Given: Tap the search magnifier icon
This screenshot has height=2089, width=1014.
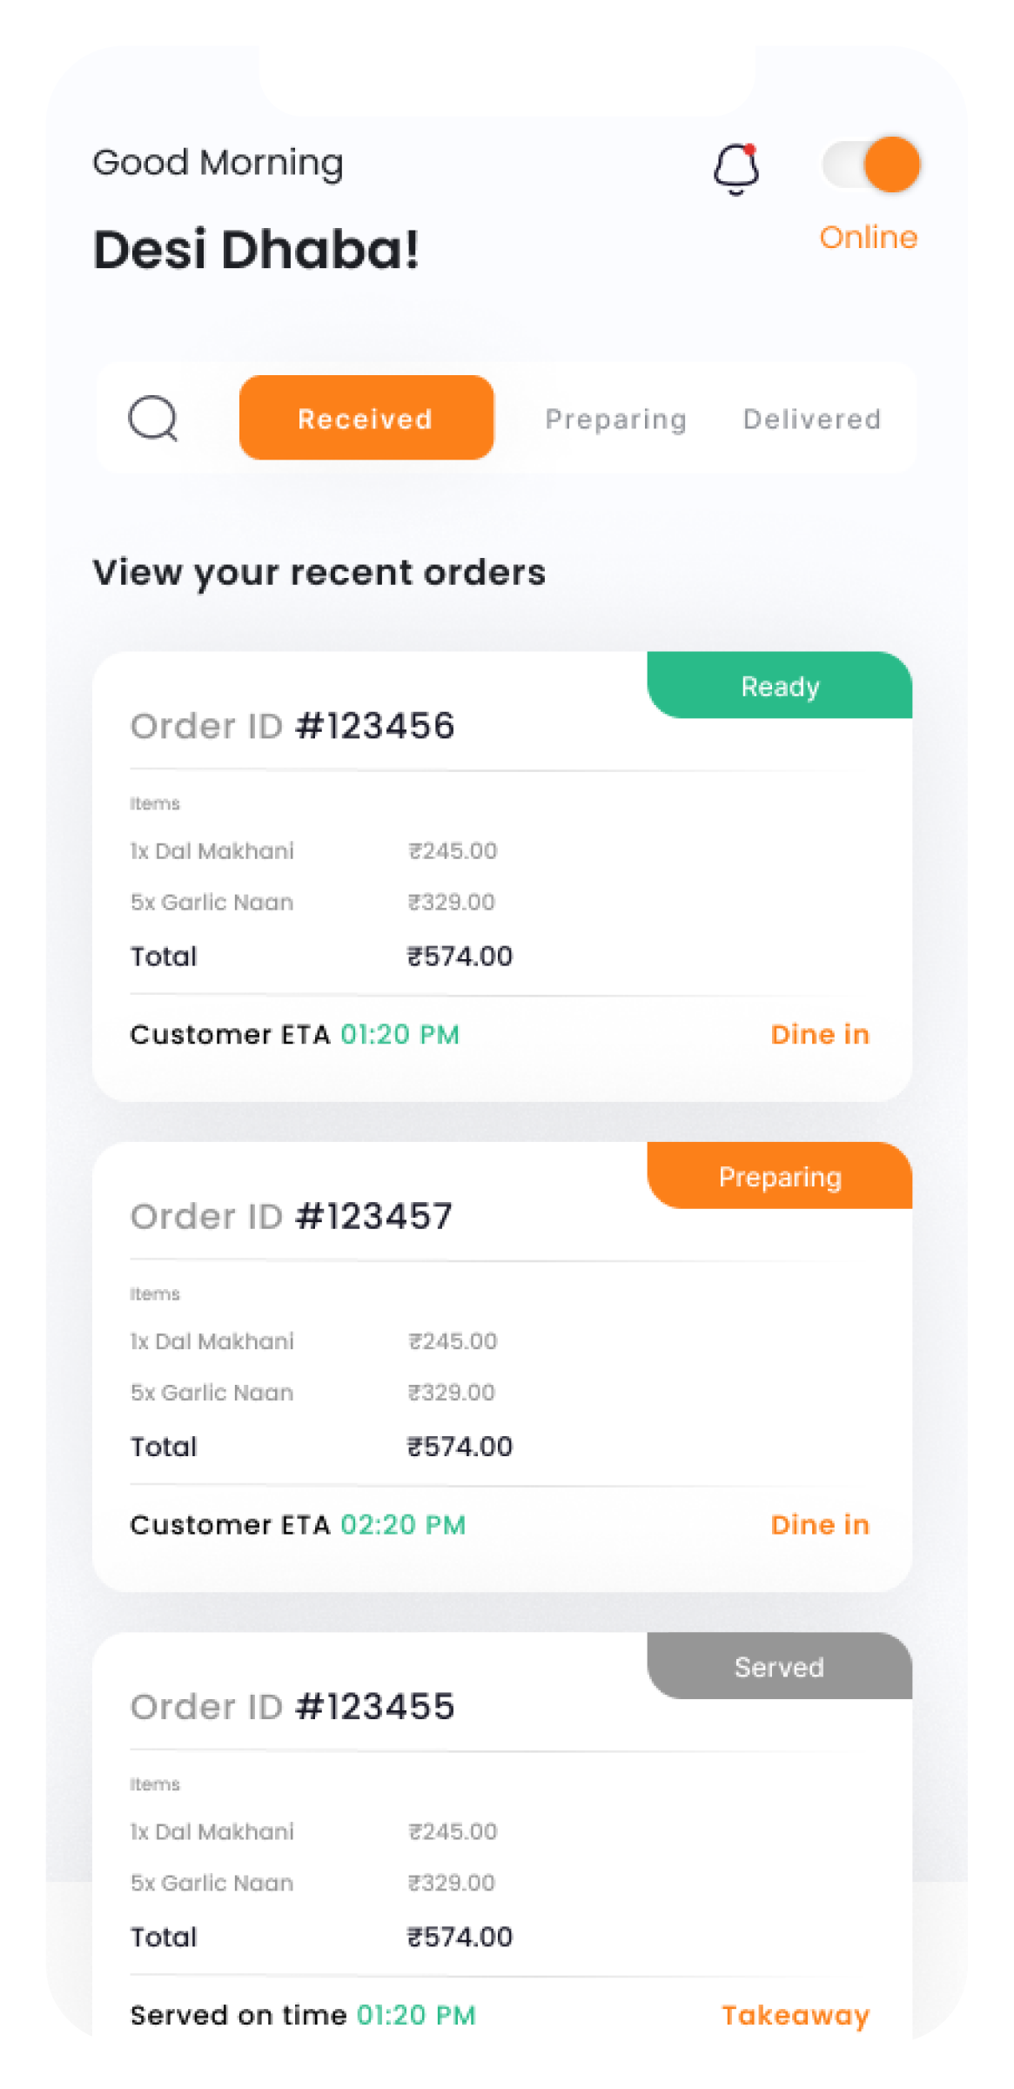Looking at the screenshot, I should point(153,419).
